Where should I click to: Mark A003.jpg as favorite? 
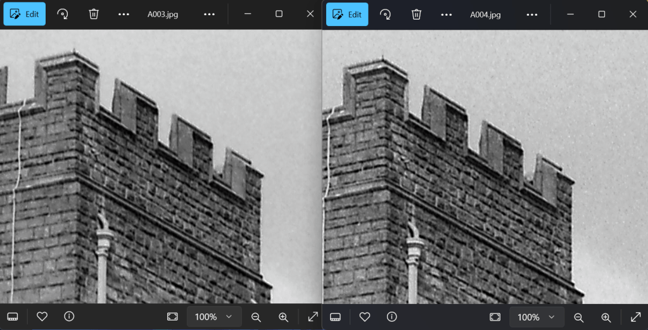pos(42,317)
